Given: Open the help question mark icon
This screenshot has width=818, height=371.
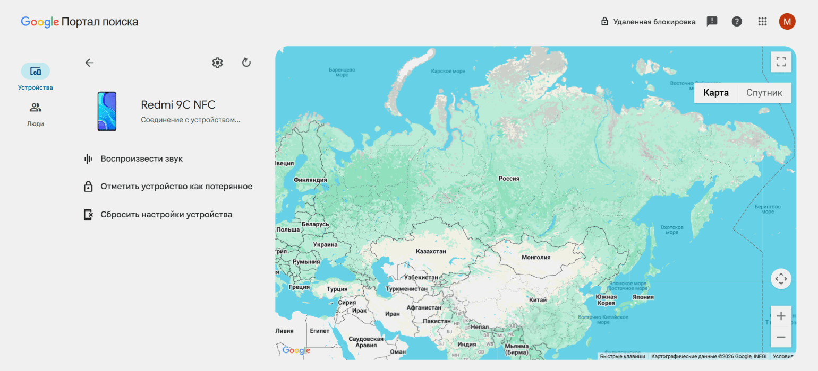Looking at the screenshot, I should (737, 22).
